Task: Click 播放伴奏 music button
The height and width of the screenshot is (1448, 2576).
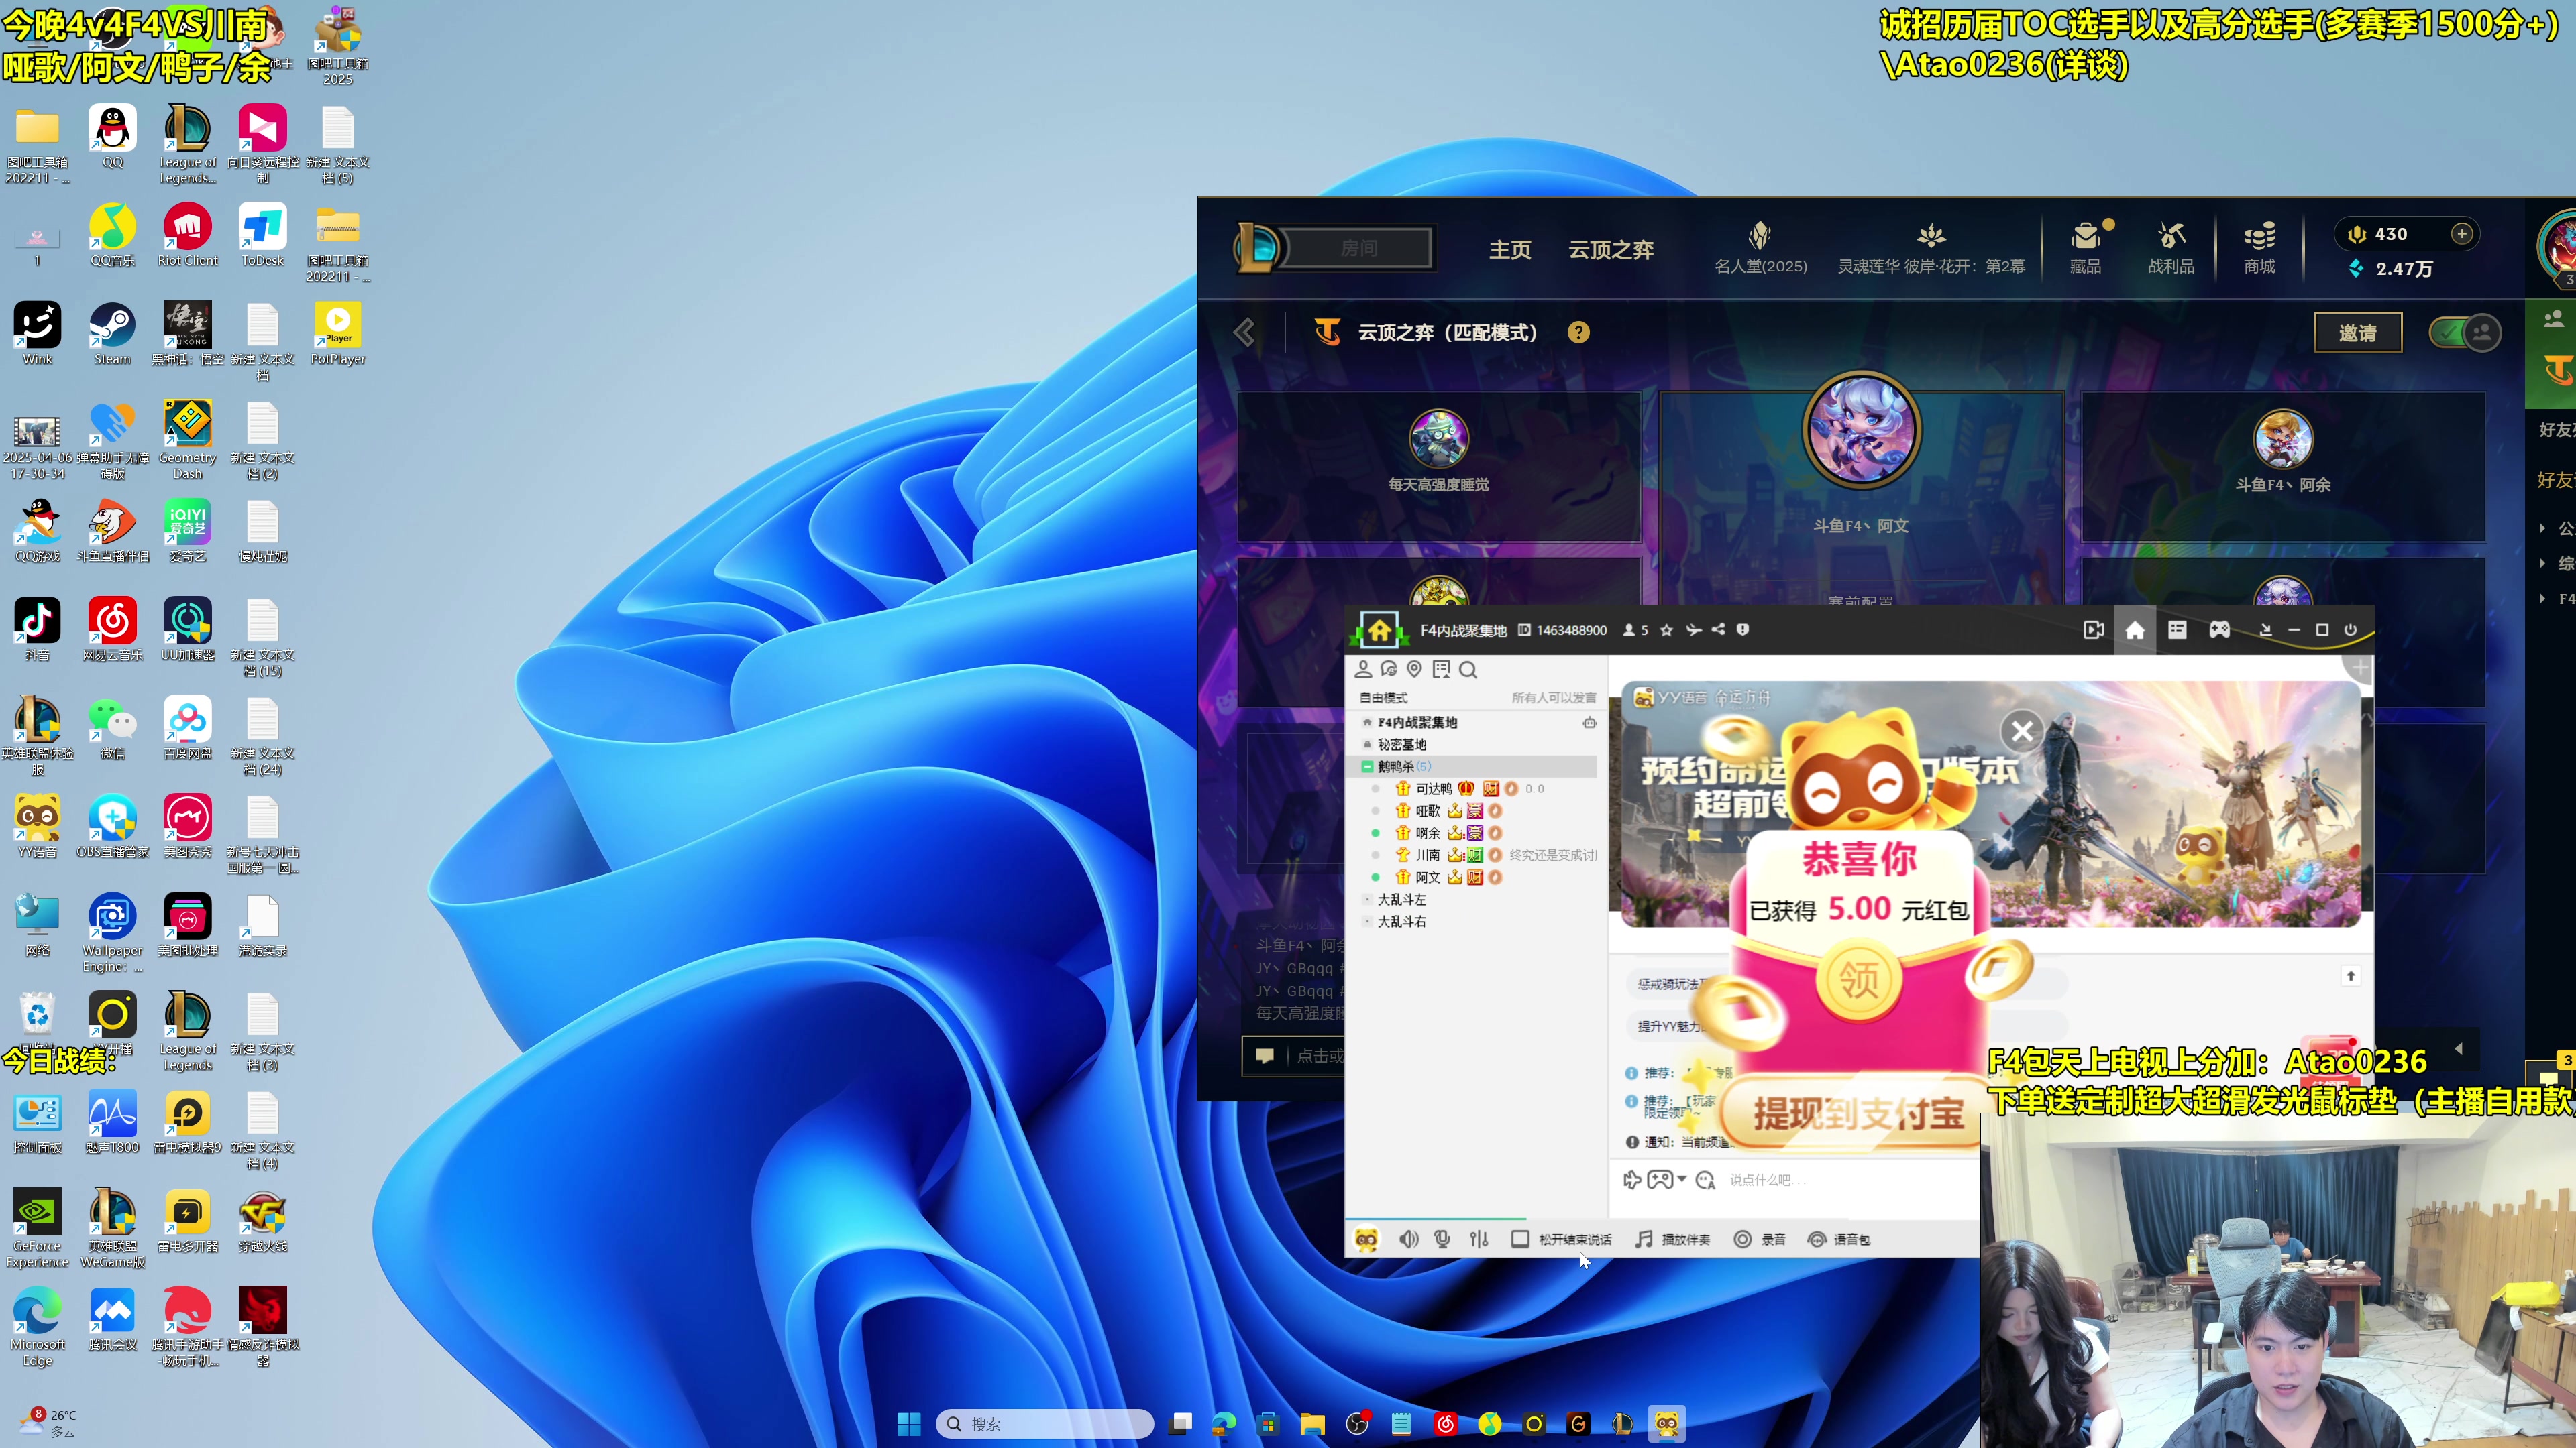Action: 1672,1239
